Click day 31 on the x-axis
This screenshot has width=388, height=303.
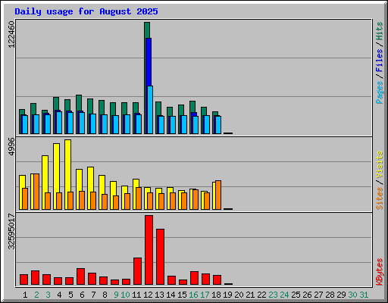[x=364, y=295]
